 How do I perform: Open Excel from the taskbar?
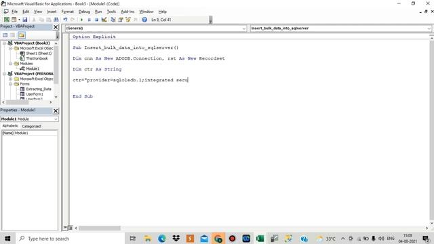tap(260, 239)
